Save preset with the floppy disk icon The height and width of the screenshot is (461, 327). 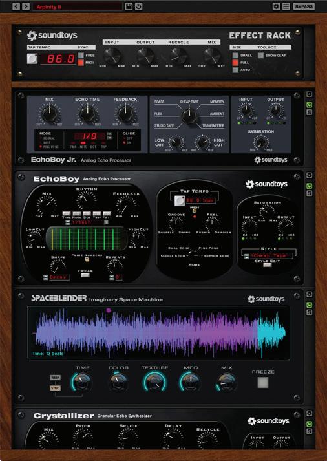coord(129,6)
